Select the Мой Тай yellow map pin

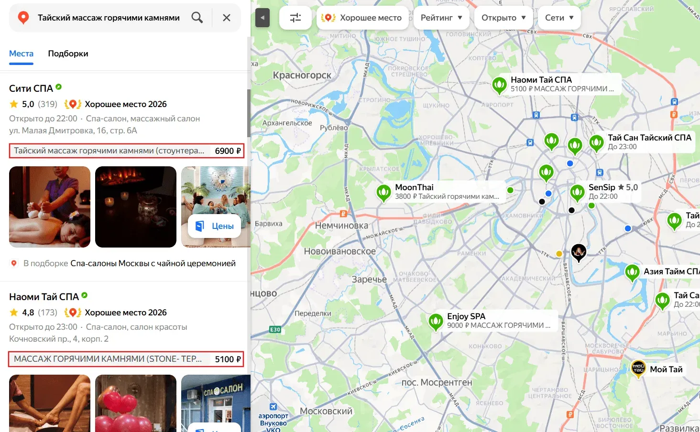(x=638, y=368)
